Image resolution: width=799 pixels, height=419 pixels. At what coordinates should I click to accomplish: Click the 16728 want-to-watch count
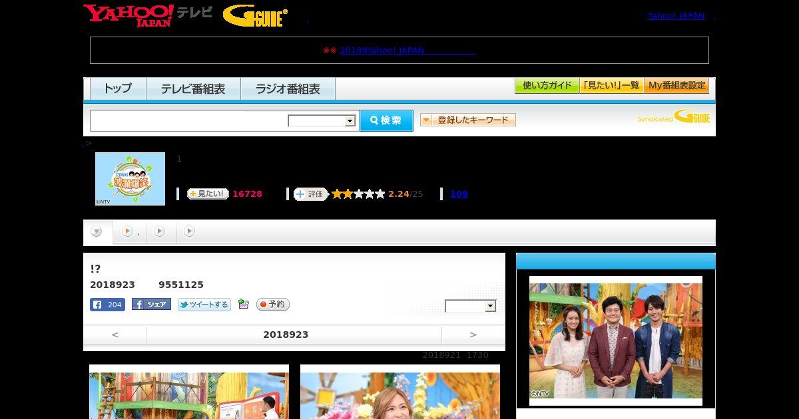click(x=247, y=194)
